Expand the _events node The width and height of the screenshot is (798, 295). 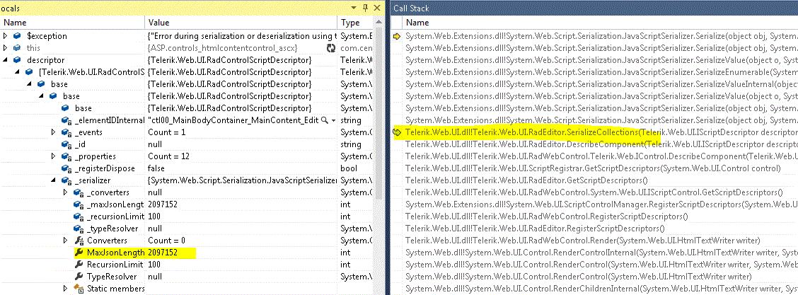[x=54, y=132]
